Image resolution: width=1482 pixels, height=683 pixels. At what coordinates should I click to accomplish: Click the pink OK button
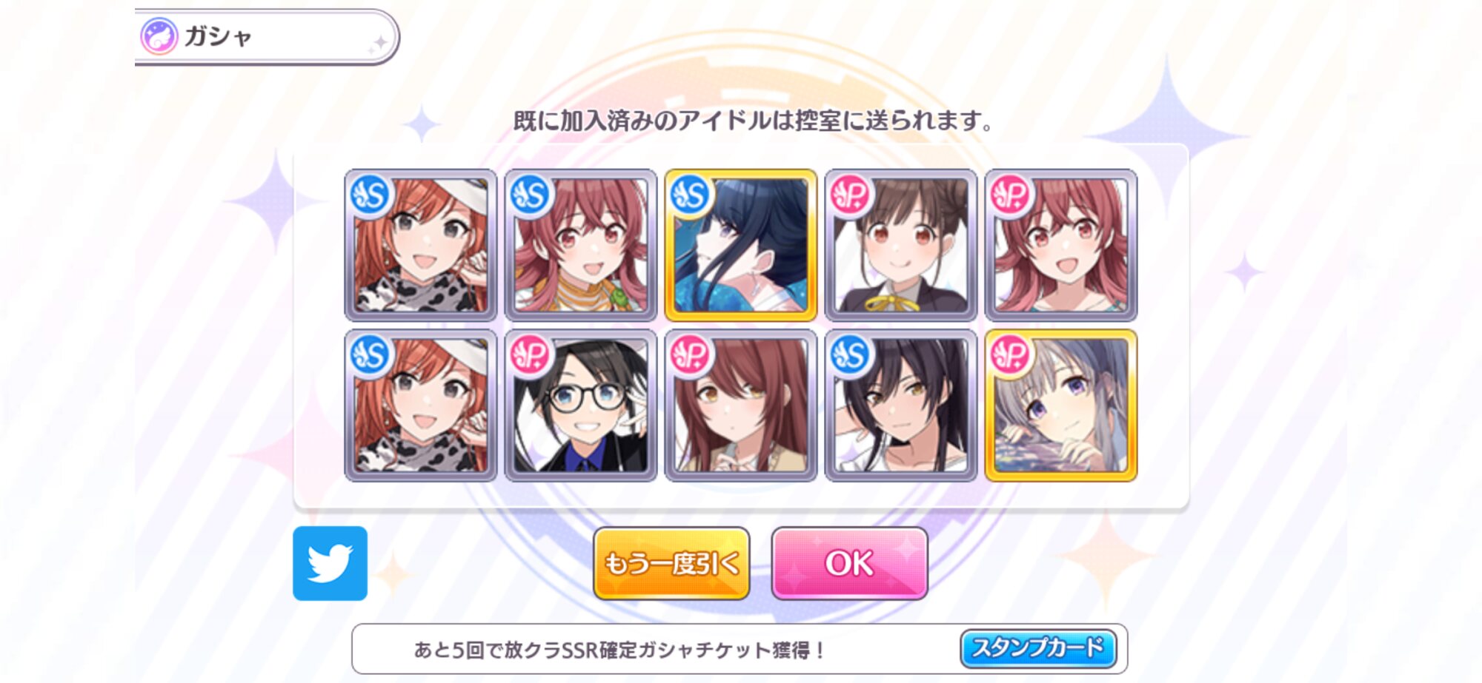point(849,564)
